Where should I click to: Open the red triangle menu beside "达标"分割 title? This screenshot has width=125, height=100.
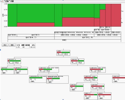click(3, 1)
